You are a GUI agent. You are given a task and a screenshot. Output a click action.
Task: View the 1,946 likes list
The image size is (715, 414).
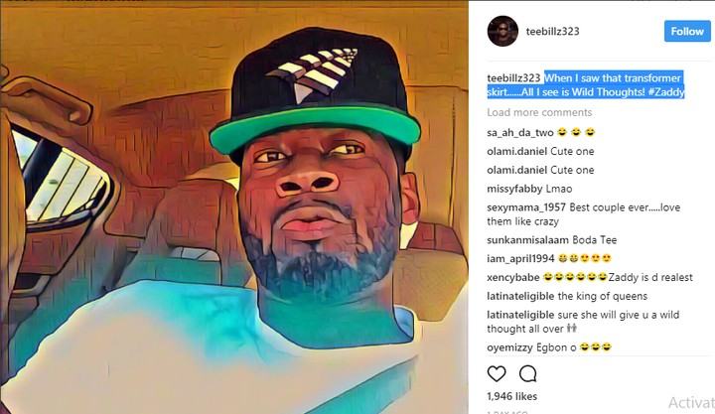[x=512, y=396]
